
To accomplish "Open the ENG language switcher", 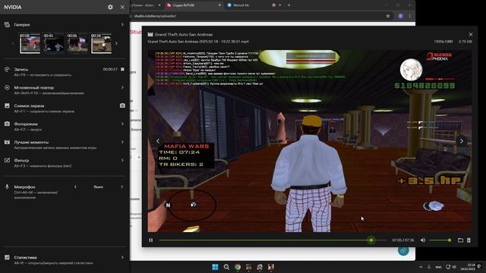I will [438, 267].
